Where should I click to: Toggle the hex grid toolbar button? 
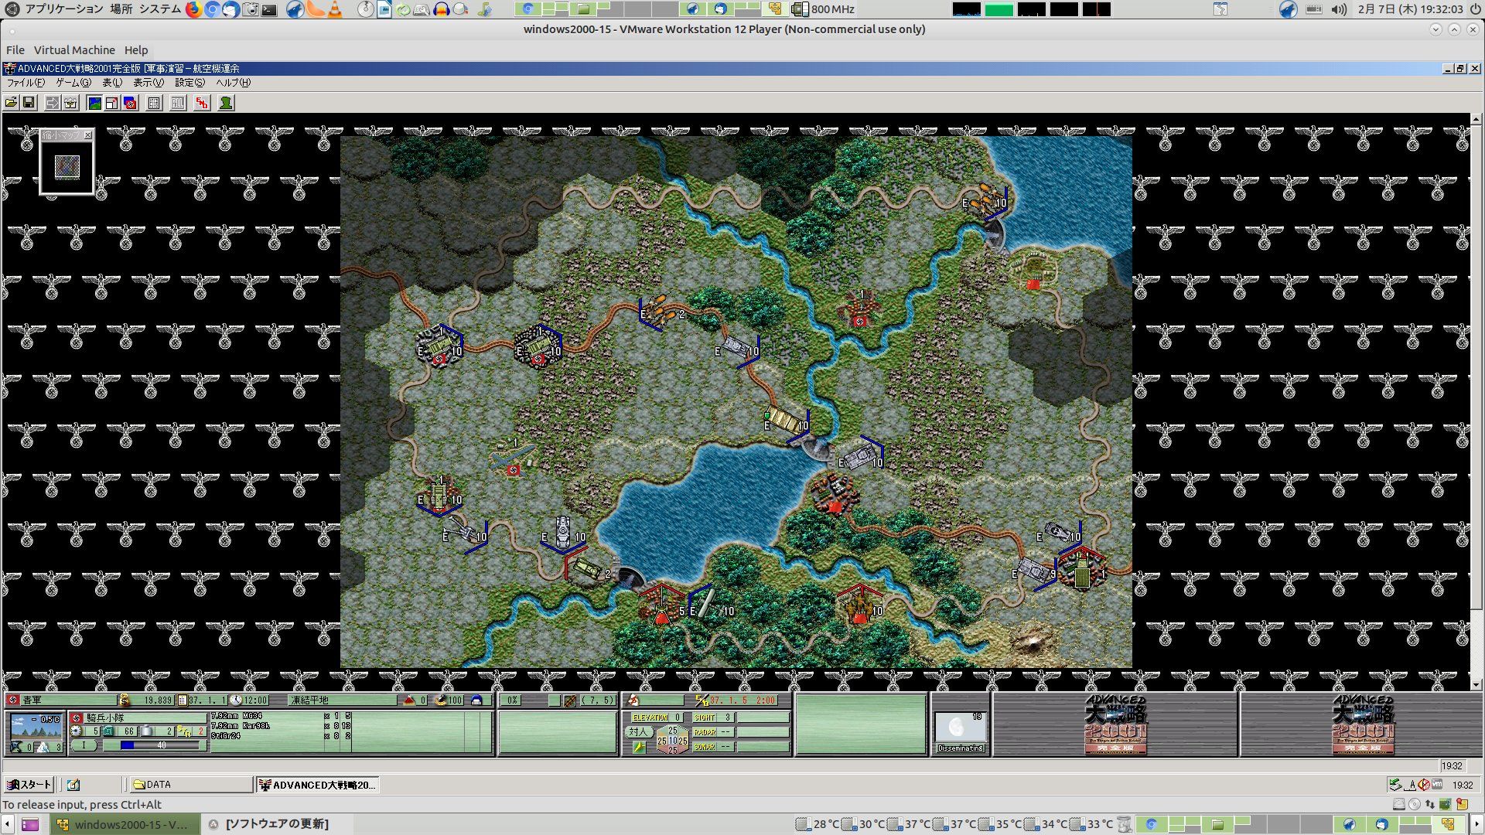[x=154, y=103]
